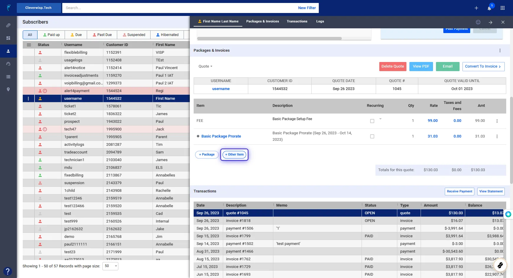Filter subscribers by Past Due
Viewport: 513px width, 278px height.
click(102, 35)
